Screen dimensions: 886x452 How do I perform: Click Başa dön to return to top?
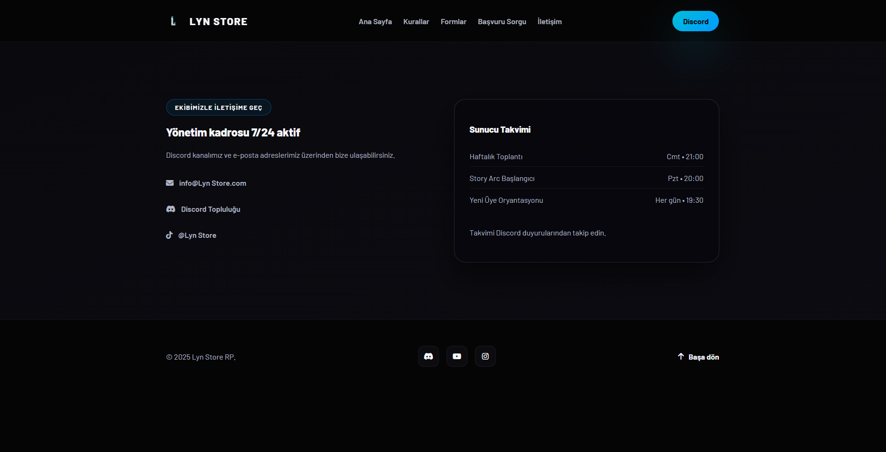click(x=703, y=357)
